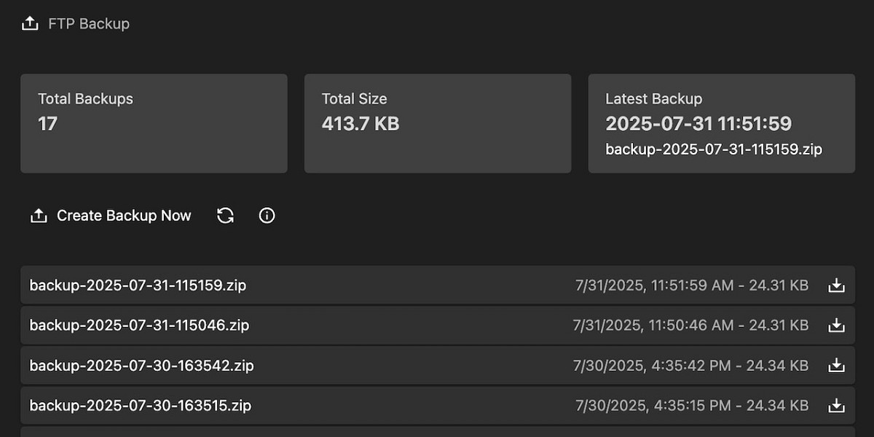Image resolution: width=874 pixels, height=437 pixels.
Task: Select the backup-2025-07-30-163515.zip file name
Action: [140, 406]
